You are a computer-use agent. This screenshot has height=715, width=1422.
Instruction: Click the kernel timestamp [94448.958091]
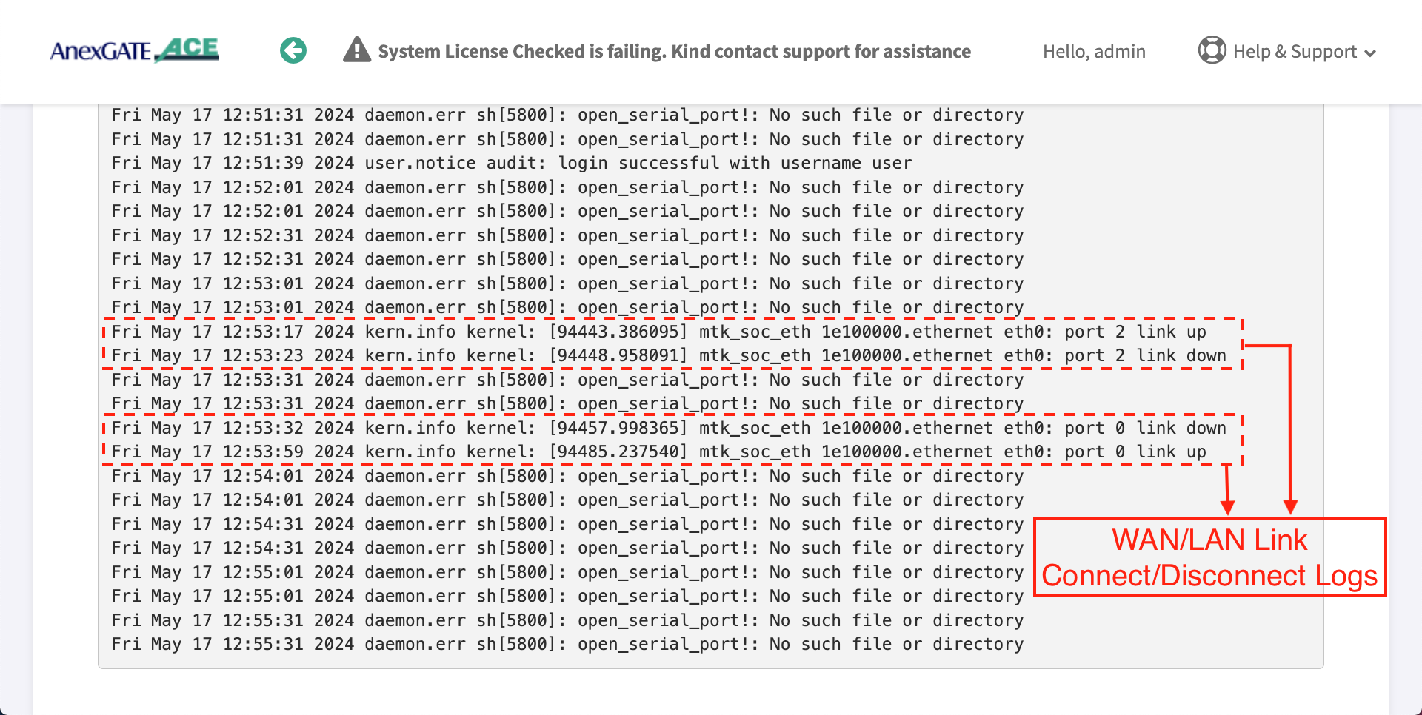click(618, 356)
